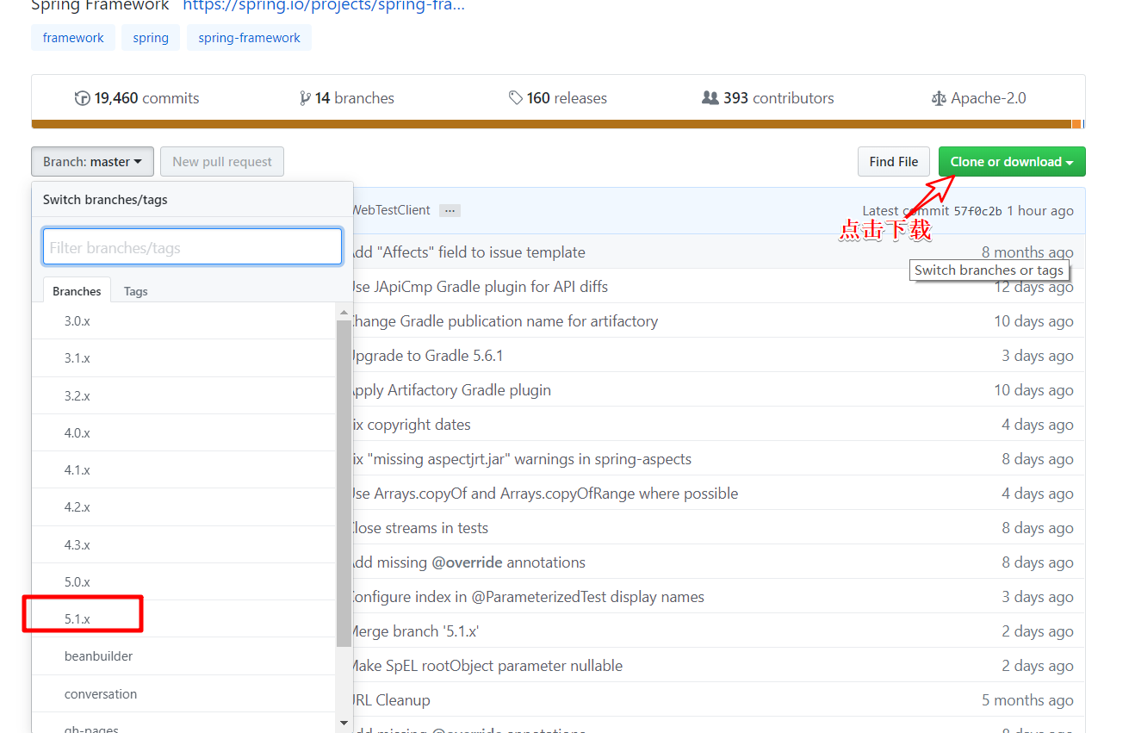The width and height of the screenshot is (1135, 733).
Task: Select branch 4.1.x
Action: pyautogui.click(x=183, y=469)
